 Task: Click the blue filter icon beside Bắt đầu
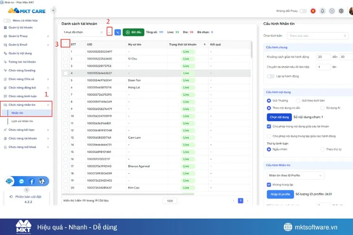117,32
